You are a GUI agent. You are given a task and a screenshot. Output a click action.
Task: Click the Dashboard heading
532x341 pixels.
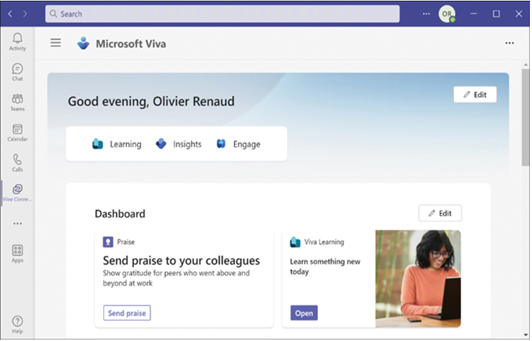(x=120, y=213)
